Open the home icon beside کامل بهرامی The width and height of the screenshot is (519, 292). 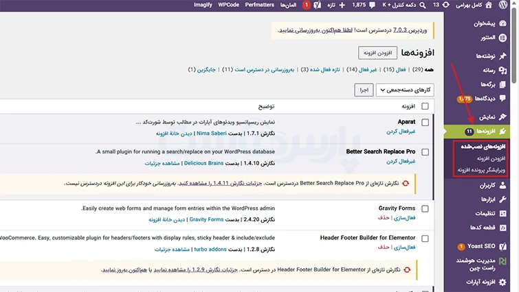[x=489, y=5]
